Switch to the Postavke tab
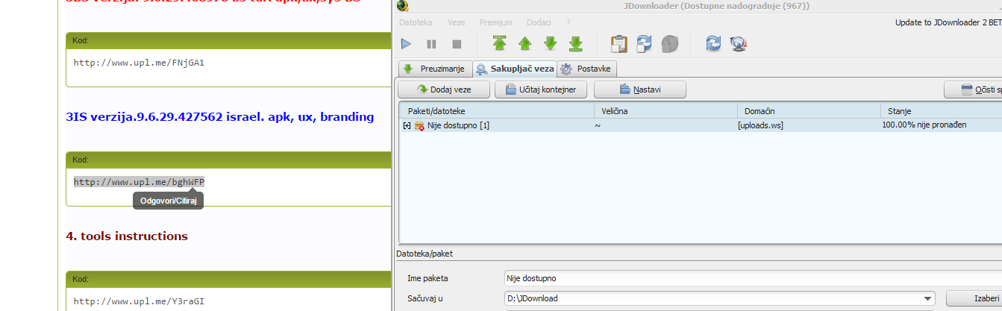 click(587, 69)
